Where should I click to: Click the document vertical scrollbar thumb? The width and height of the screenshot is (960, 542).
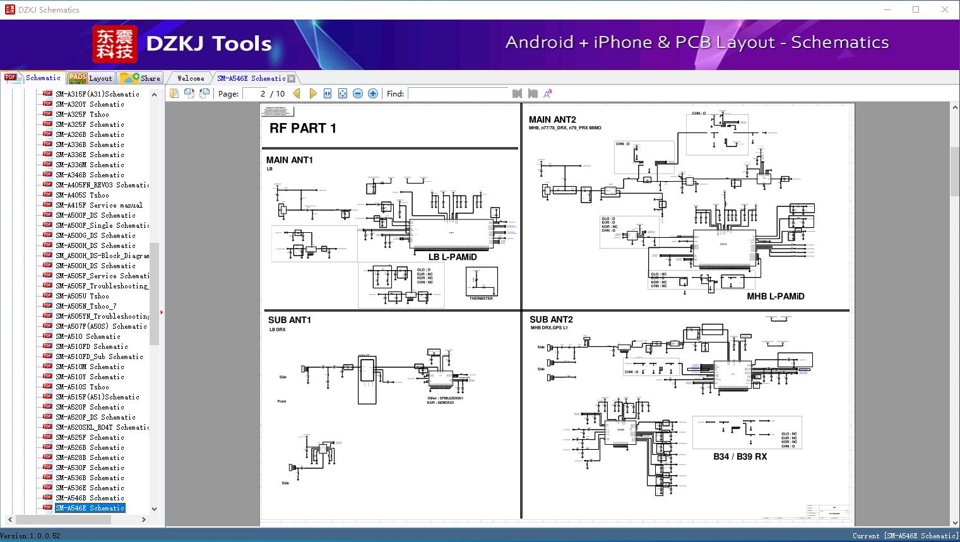(954, 170)
